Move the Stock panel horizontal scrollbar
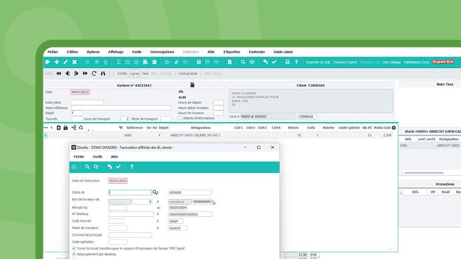The height and width of the screenshot is (259, 461). pyautogui.click(x=424, y=173)
